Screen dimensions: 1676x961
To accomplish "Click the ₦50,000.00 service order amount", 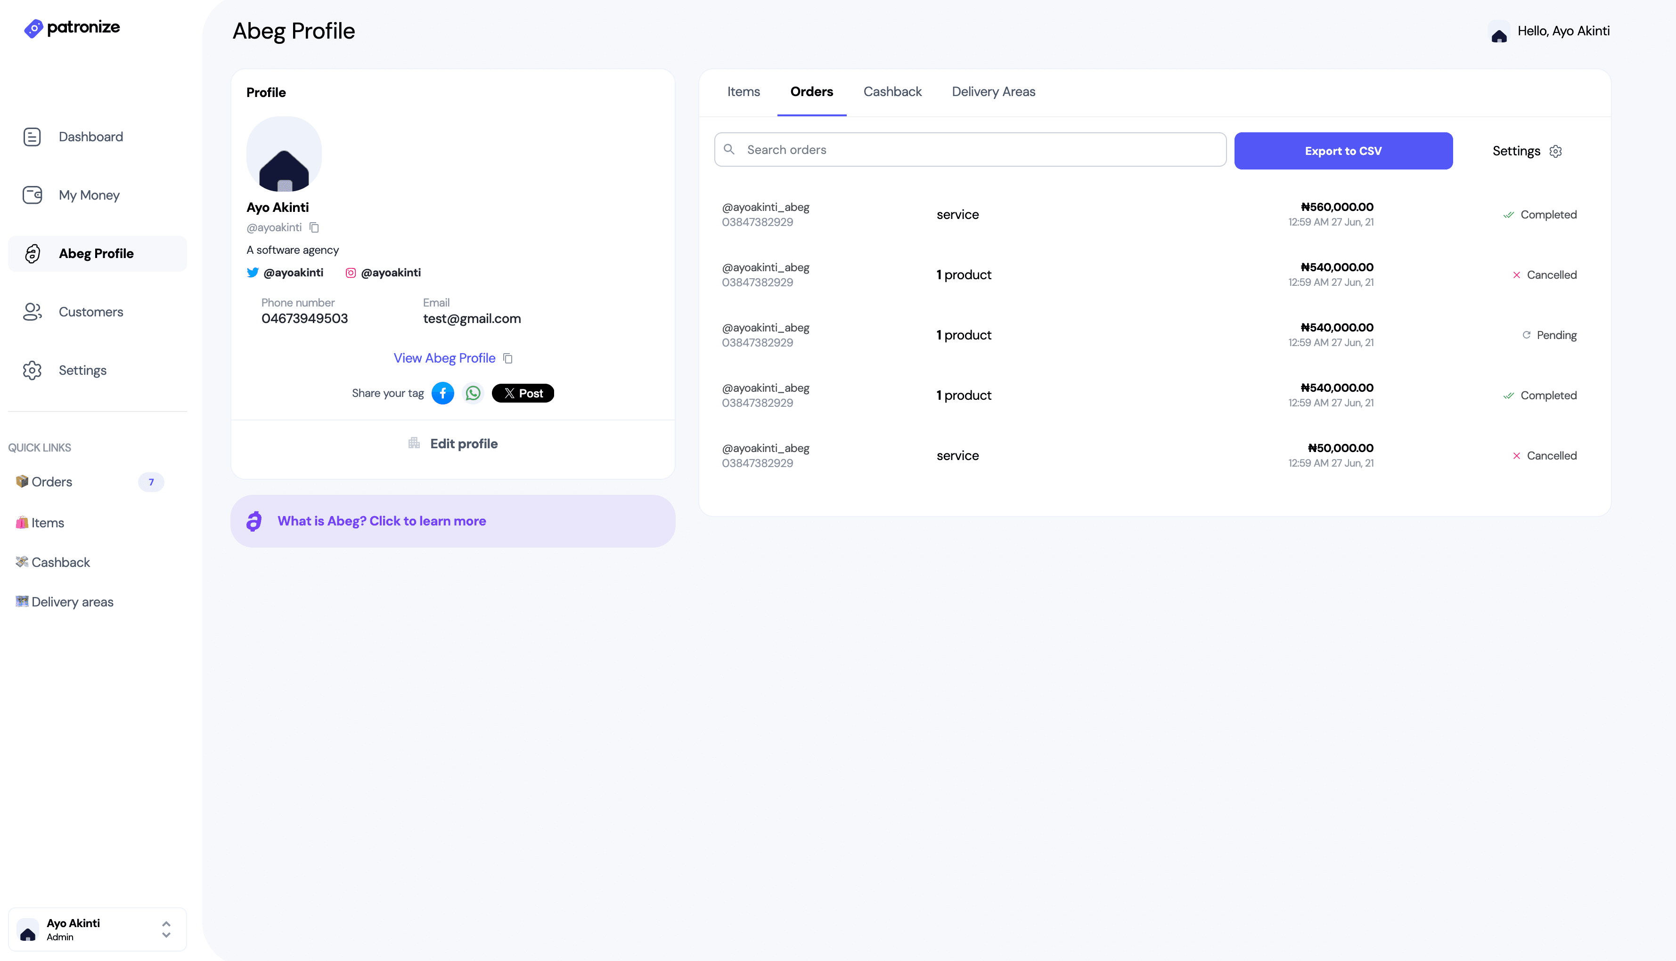I will (1341, 448).
